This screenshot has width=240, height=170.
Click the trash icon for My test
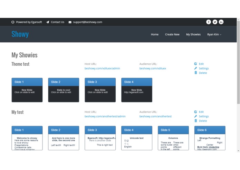pos(195,120)
